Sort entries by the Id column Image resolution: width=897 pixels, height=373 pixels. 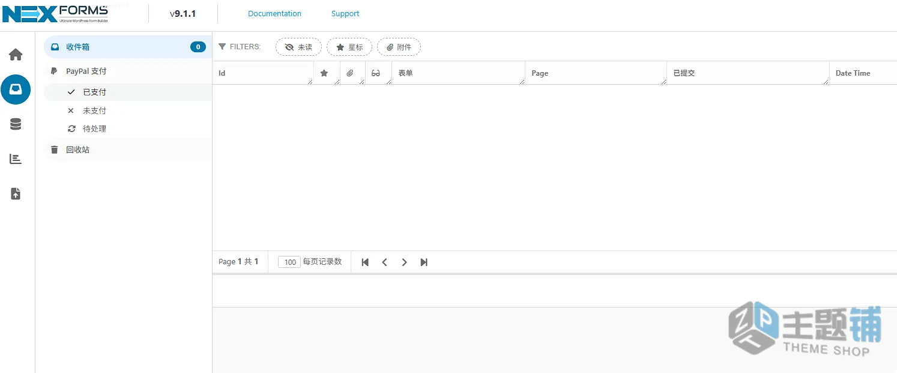(263, 73)
